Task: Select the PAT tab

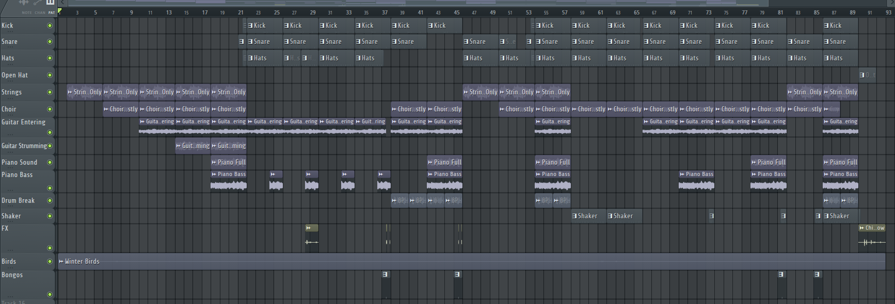Action: pos(51,12)
